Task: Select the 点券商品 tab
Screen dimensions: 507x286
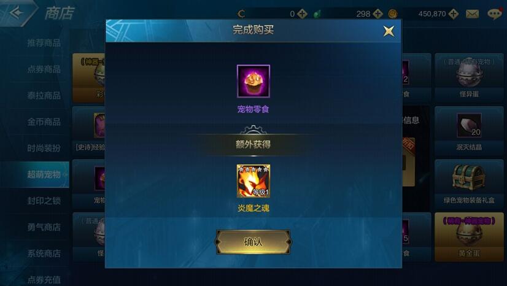Action: tap(44, 69)
